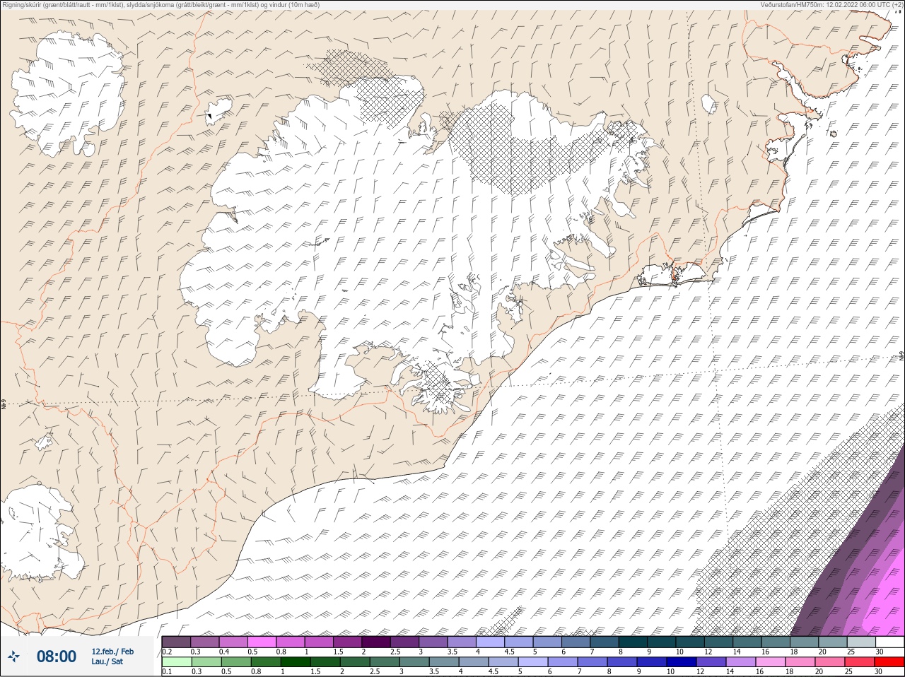Click the 64°N latitude label at left edge
This screenshot has height=677, width=905.
coord(4,405)
